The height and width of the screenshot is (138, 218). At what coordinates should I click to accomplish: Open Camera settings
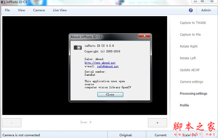tap(191, 82)
